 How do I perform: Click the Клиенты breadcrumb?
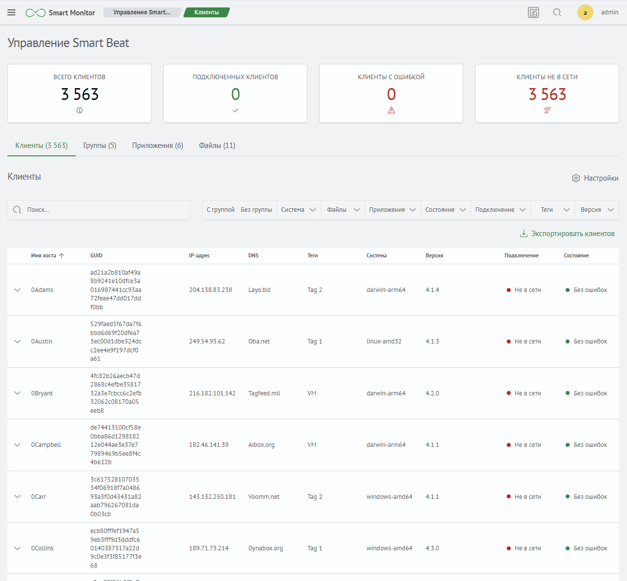(206, 12)
